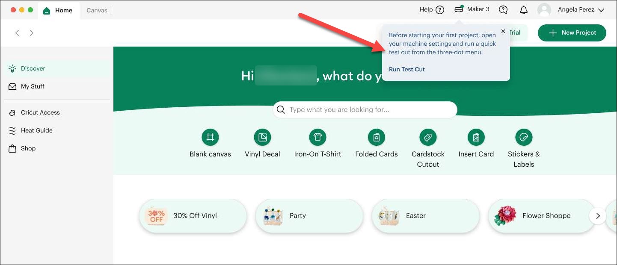Open the Folded Cards project icon
This screenshot has height=265, width=617.
tap(377, 137)
